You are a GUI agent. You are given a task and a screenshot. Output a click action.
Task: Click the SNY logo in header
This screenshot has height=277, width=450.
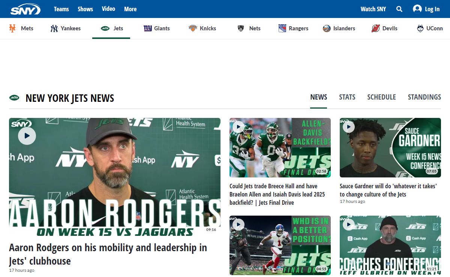click(25, 9)
